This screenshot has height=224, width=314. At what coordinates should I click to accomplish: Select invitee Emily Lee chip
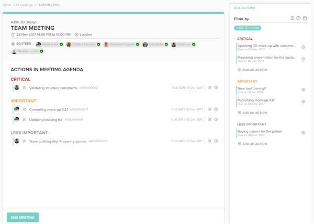[184, 44]
